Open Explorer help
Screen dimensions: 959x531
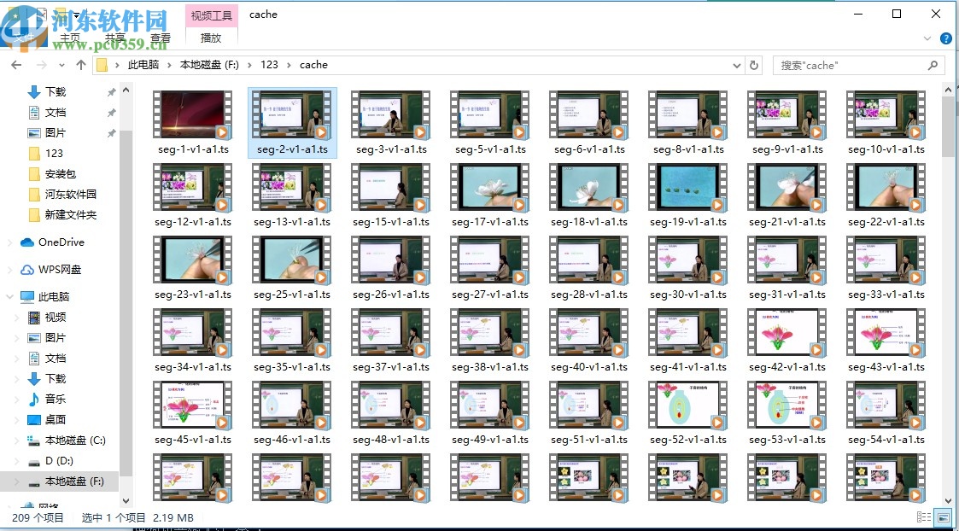[x=945, y=38]
